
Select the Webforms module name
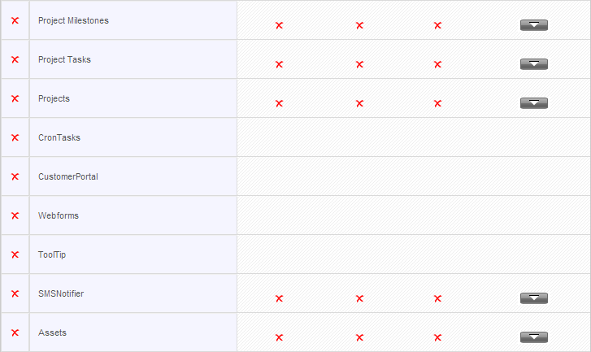tap(59, 215)
